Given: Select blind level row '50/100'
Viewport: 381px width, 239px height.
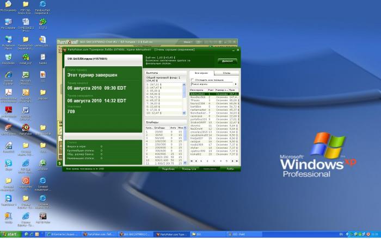Looking at the screenshot, I should pyautogui.click(x=164, y=138).
